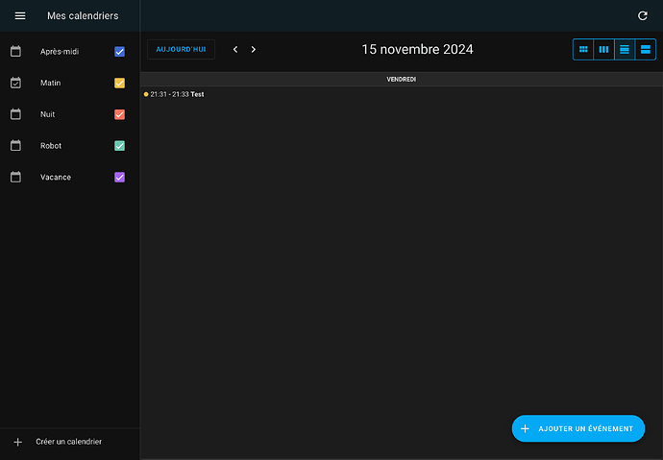The image size is (663, 460).
Task: Go to previous day with left chevron
Action: pyautogui.click(x=235, y=49)
